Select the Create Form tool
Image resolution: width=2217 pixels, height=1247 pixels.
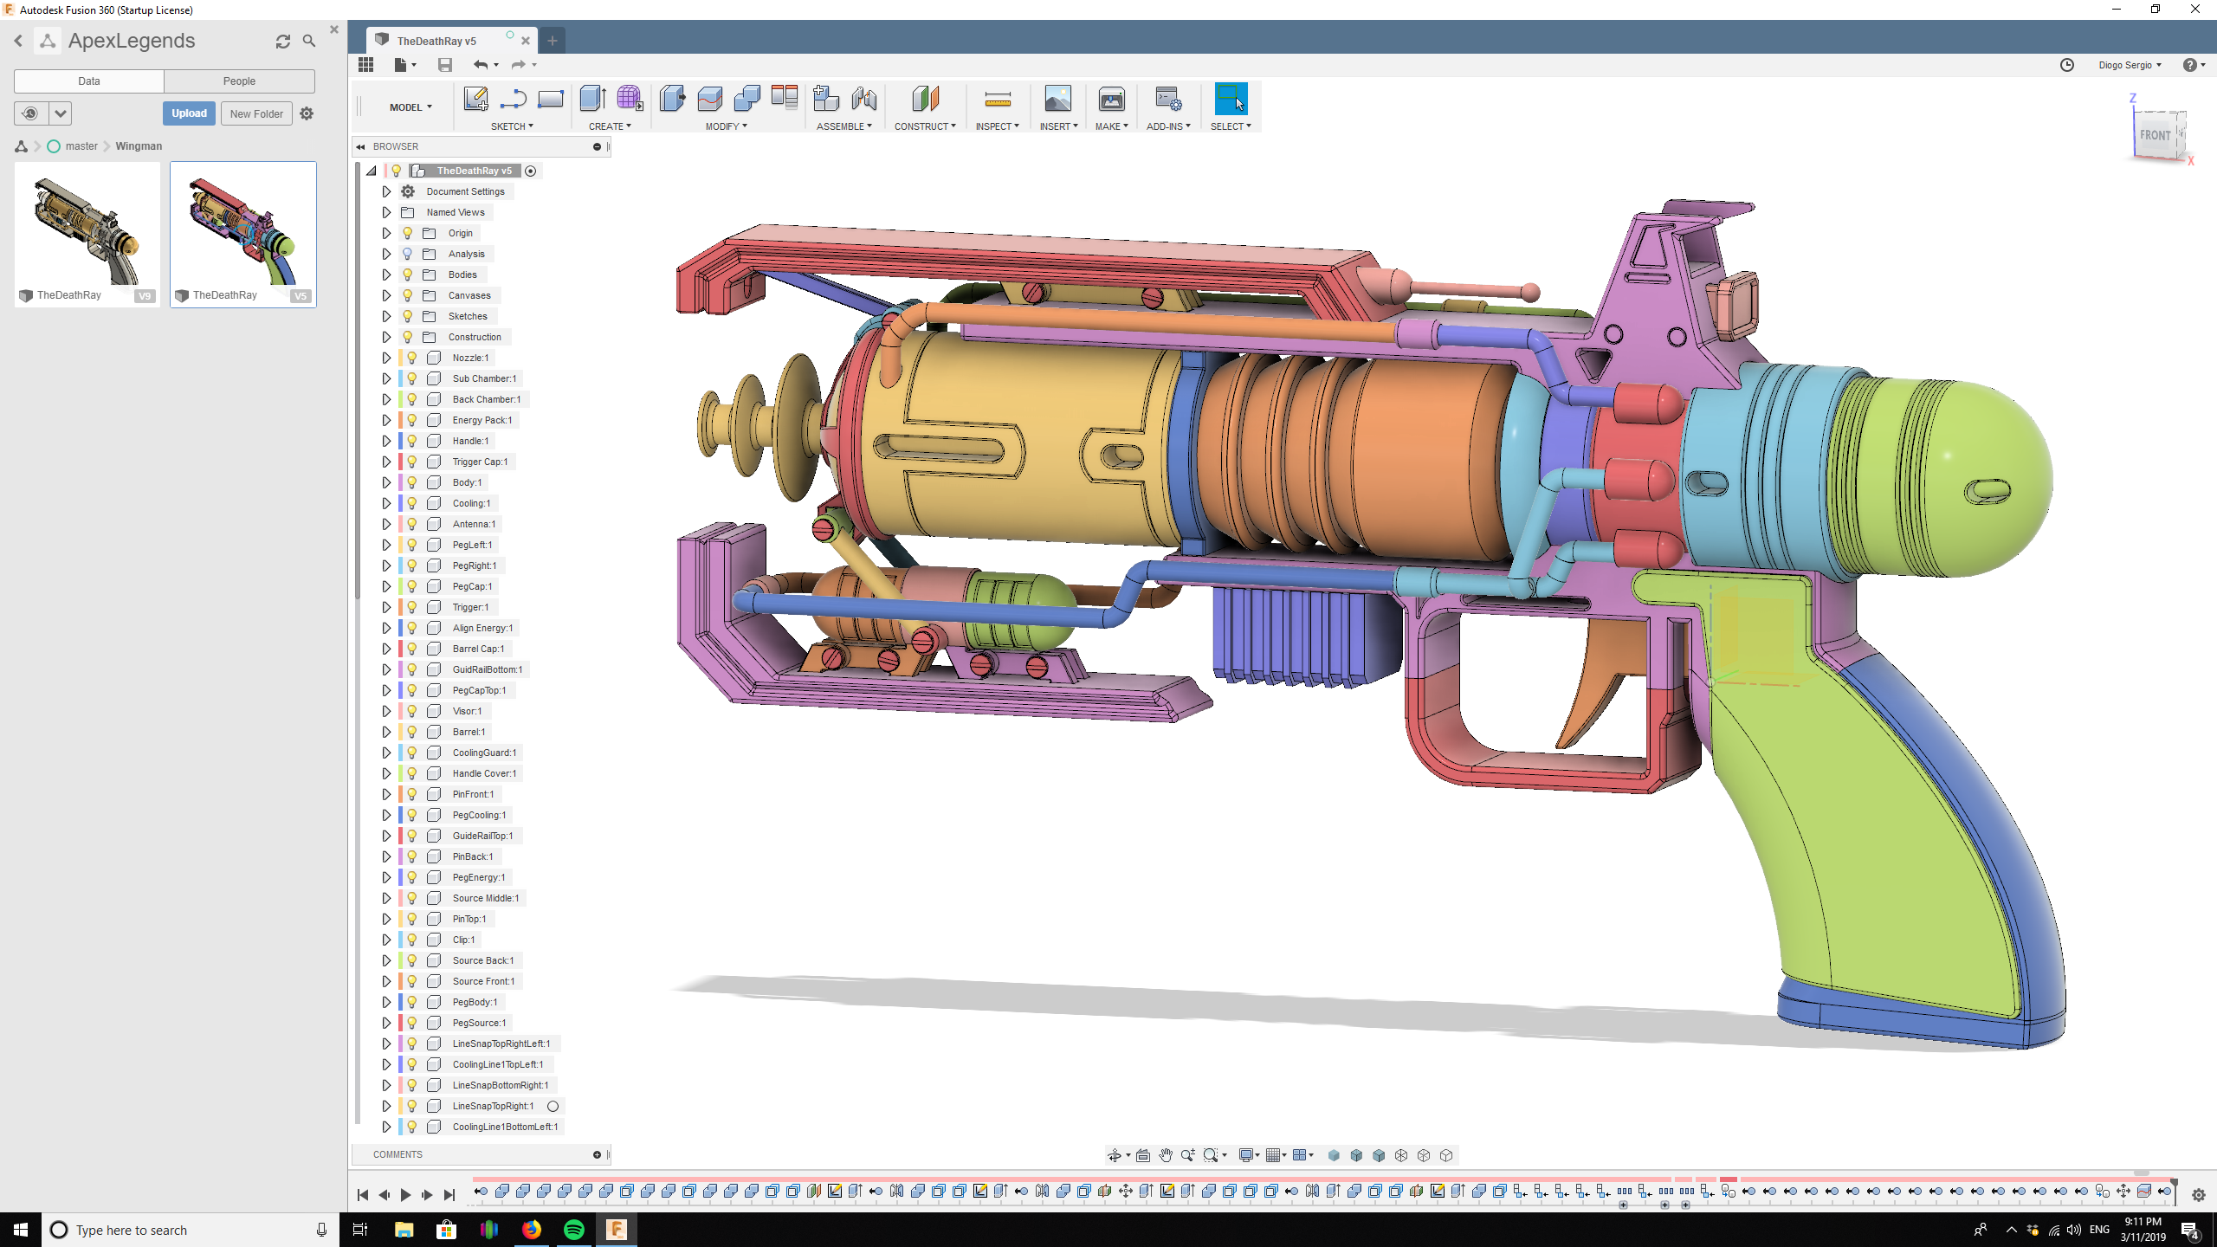click(630, 99)
